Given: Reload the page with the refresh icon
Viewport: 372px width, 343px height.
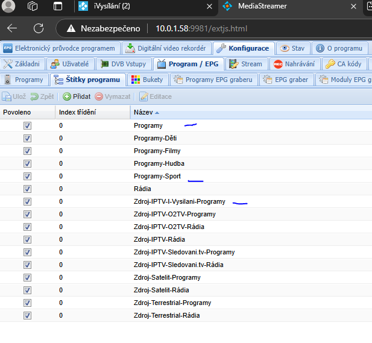Looking at the screenshot, I should [39, 28].
